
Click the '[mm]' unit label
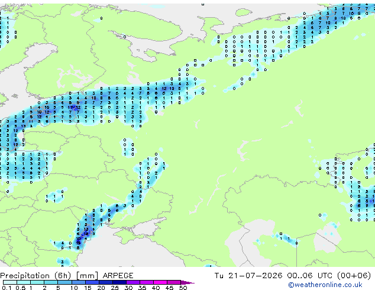coord(88,276)
